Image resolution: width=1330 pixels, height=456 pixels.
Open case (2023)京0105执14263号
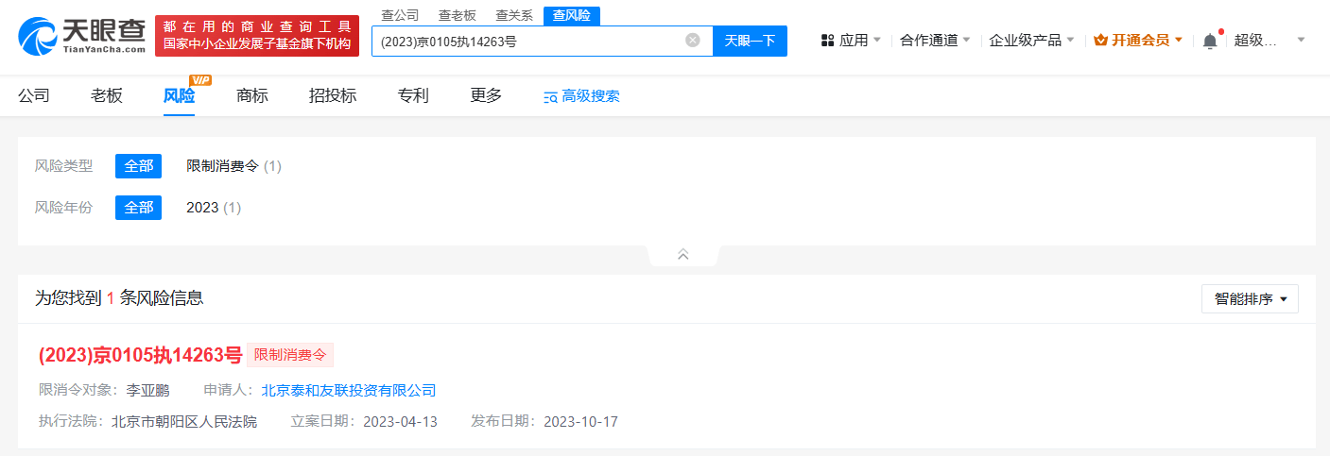pos(141,355)
